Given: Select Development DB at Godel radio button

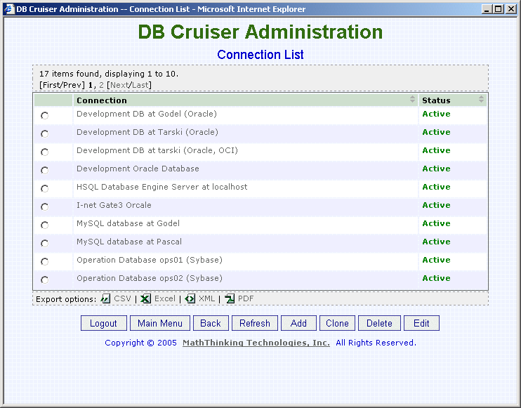Looking at the screenshot, I should click(44, 116).
